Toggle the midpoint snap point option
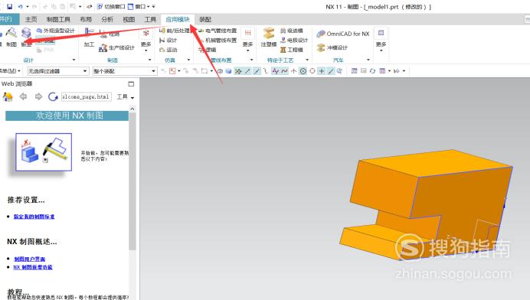This screenshot has height=300, width=530. pyautogui.click(x=257, y=71)
